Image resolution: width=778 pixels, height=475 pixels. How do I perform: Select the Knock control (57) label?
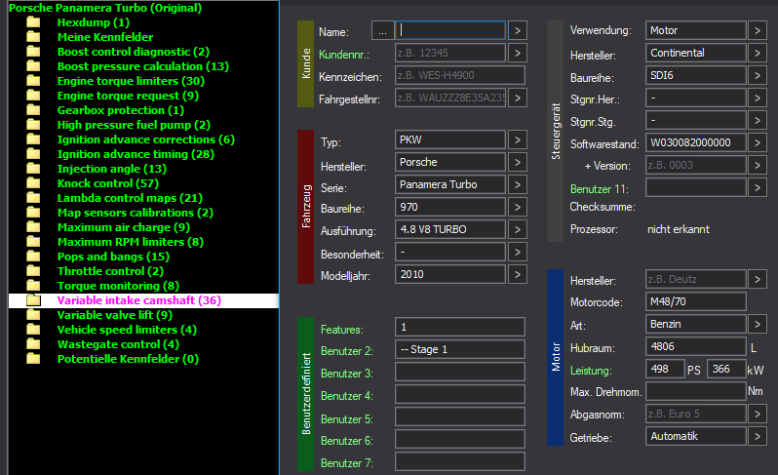coord(108,183)
